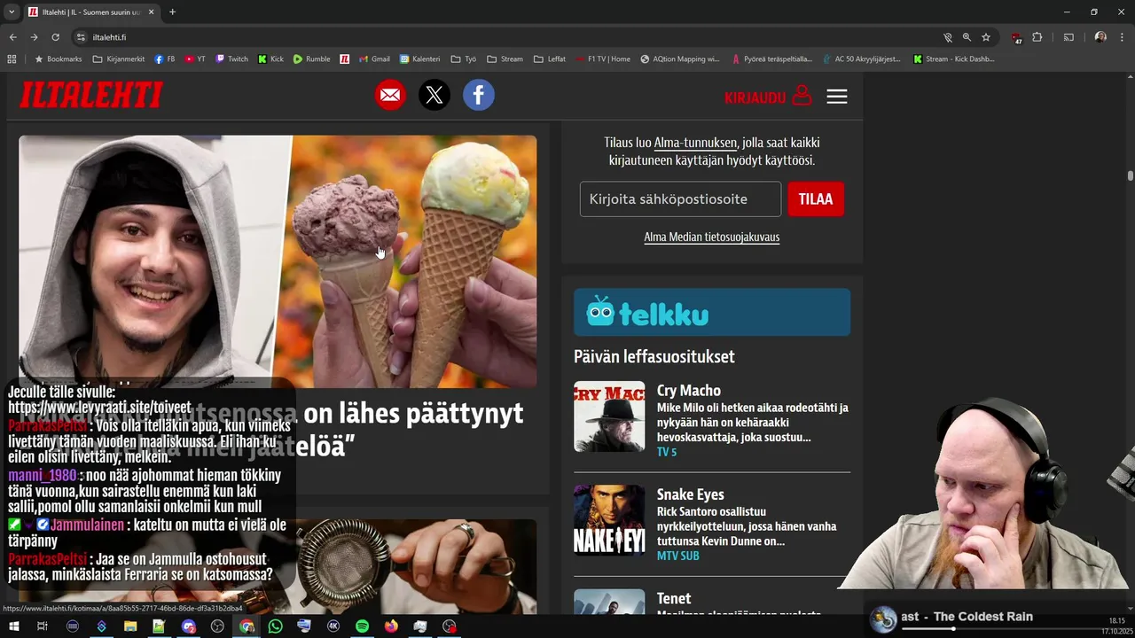This screenshot has width=1135, height=638.
Task: Focus the Kirjoita sähköpostiosoite email field
Action: (x=680, y=199)
